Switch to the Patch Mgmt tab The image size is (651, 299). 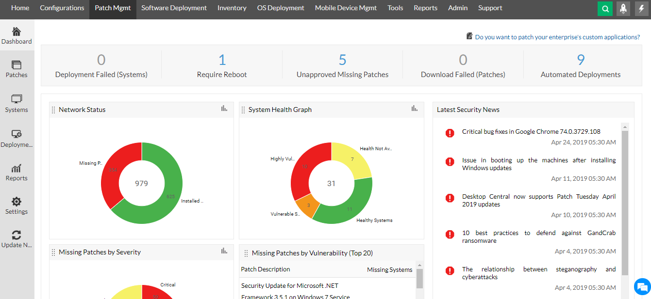click(x=113, y=8)
